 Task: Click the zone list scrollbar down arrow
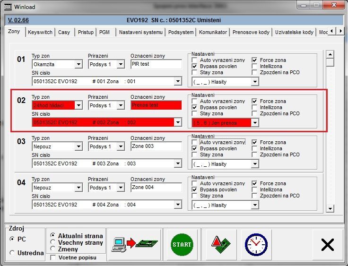pyautogui.click(x=330, y=208)
